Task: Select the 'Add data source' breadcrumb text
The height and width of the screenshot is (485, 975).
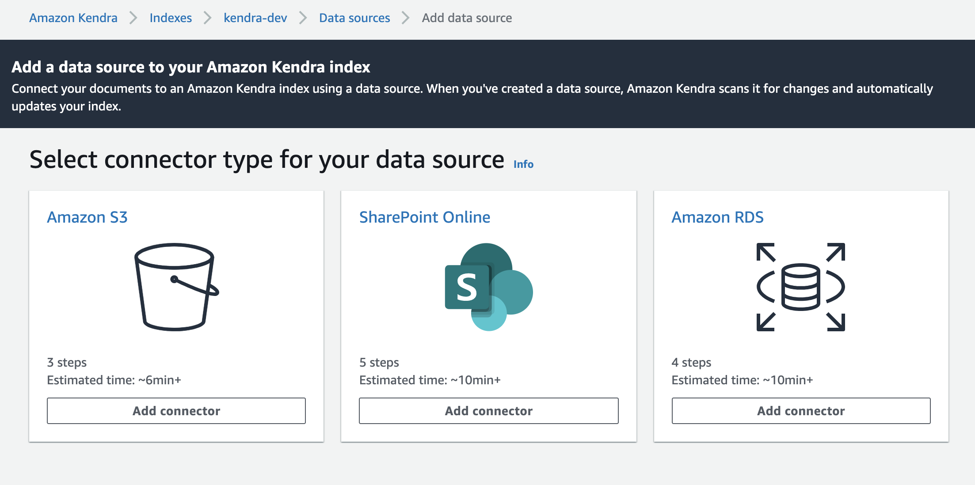Action: click(467, 18)
